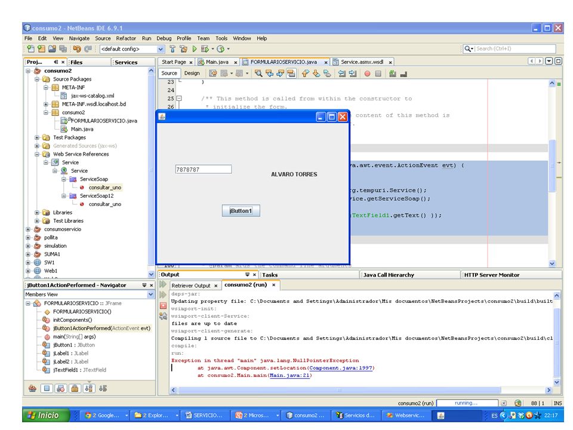Stop the running process in Output panel

(x=163, y=305)
